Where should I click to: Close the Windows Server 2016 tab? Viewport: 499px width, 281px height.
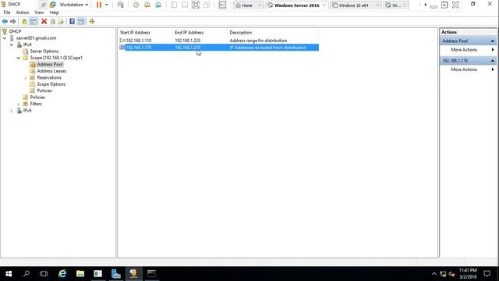pyautogui.click(x=324, y=5)
